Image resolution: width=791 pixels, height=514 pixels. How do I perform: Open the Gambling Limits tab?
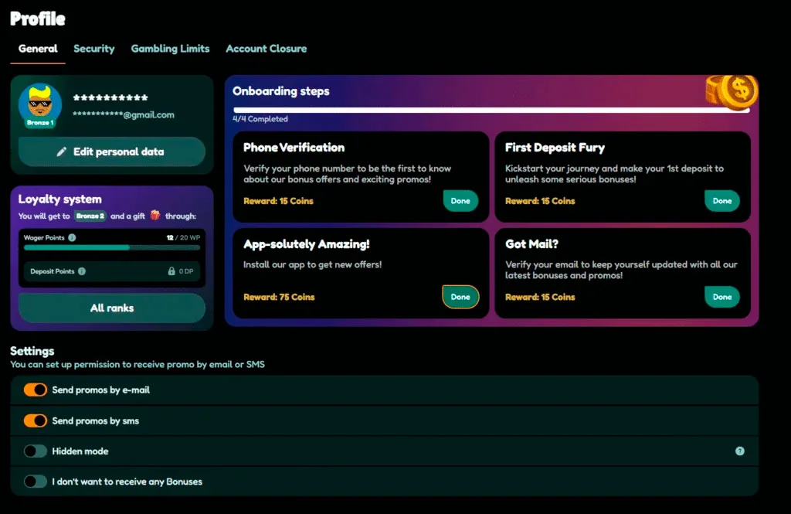pyautogui.click(x=170, y=49)
